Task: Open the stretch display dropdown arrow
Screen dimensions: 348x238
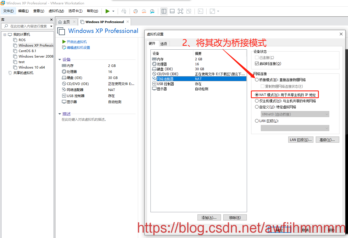Action: pyautogui.click(x=218, y=11)
